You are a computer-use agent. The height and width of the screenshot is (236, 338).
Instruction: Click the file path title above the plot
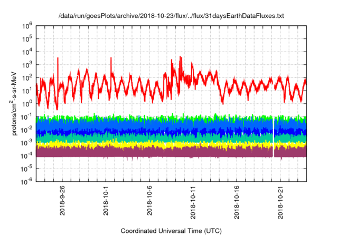[x=171, y=16]
